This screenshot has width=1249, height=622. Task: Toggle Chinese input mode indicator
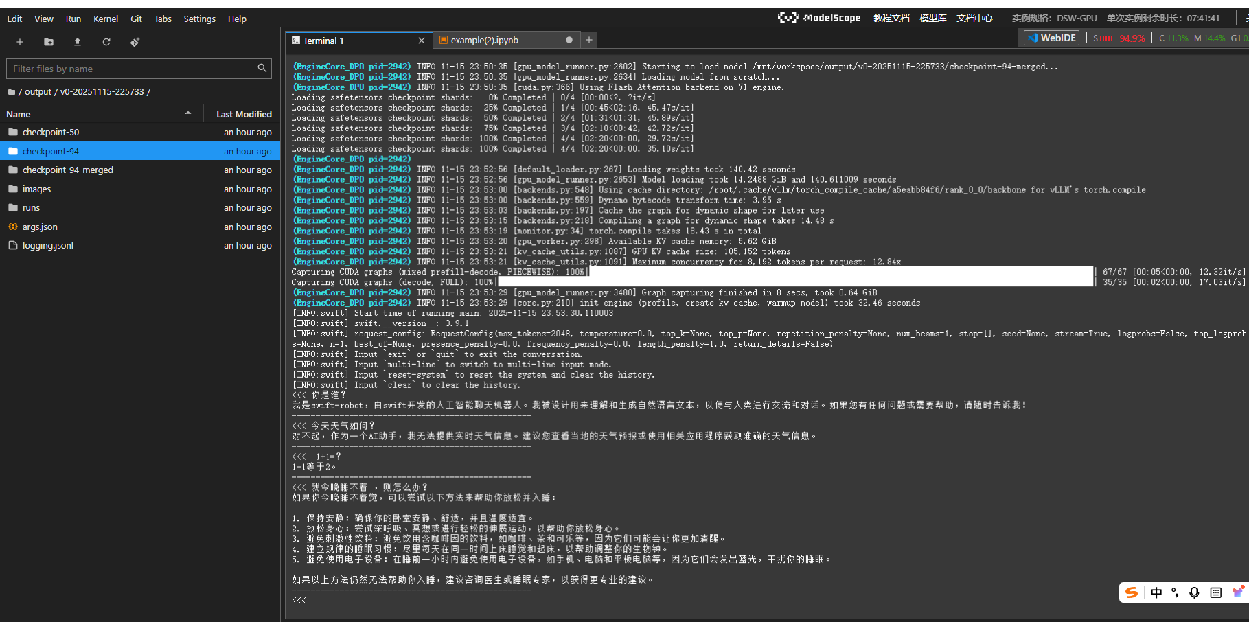tap(1156, 592)
